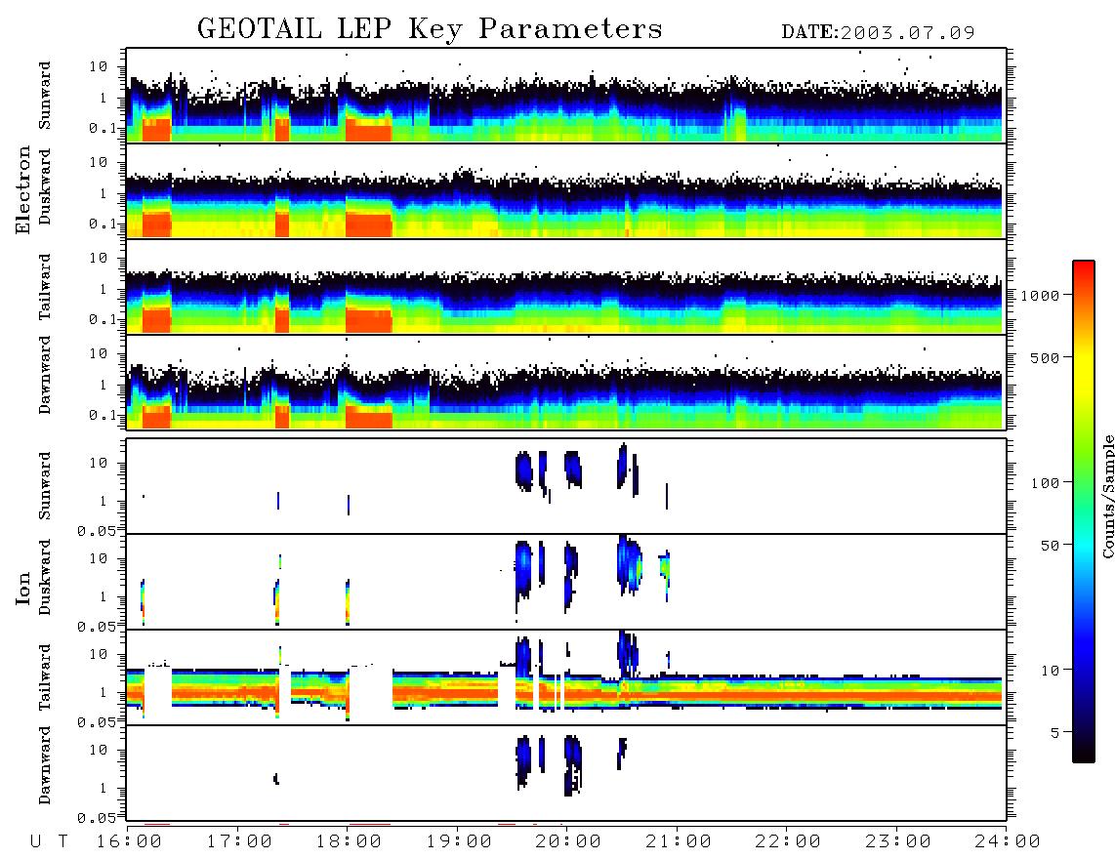This screenshot has height=859, width=1115.
Task: Click inside the Electron Tailward spectrogram
Action: [566, 287]
